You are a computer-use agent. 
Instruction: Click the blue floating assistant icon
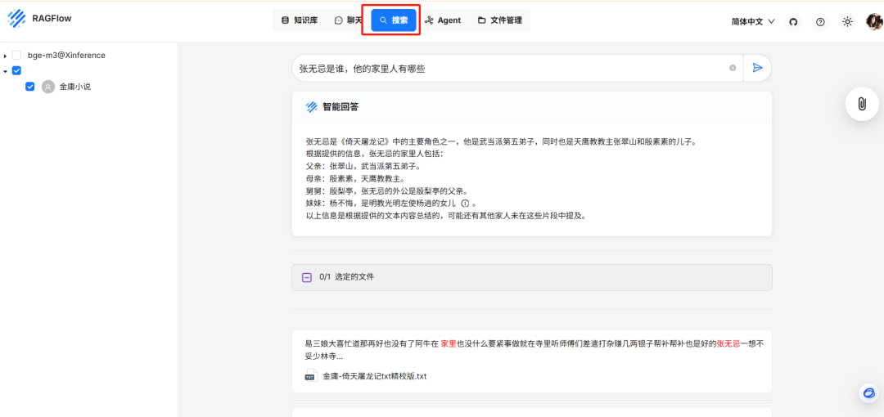pyautogui.click(x=868, y=392)
